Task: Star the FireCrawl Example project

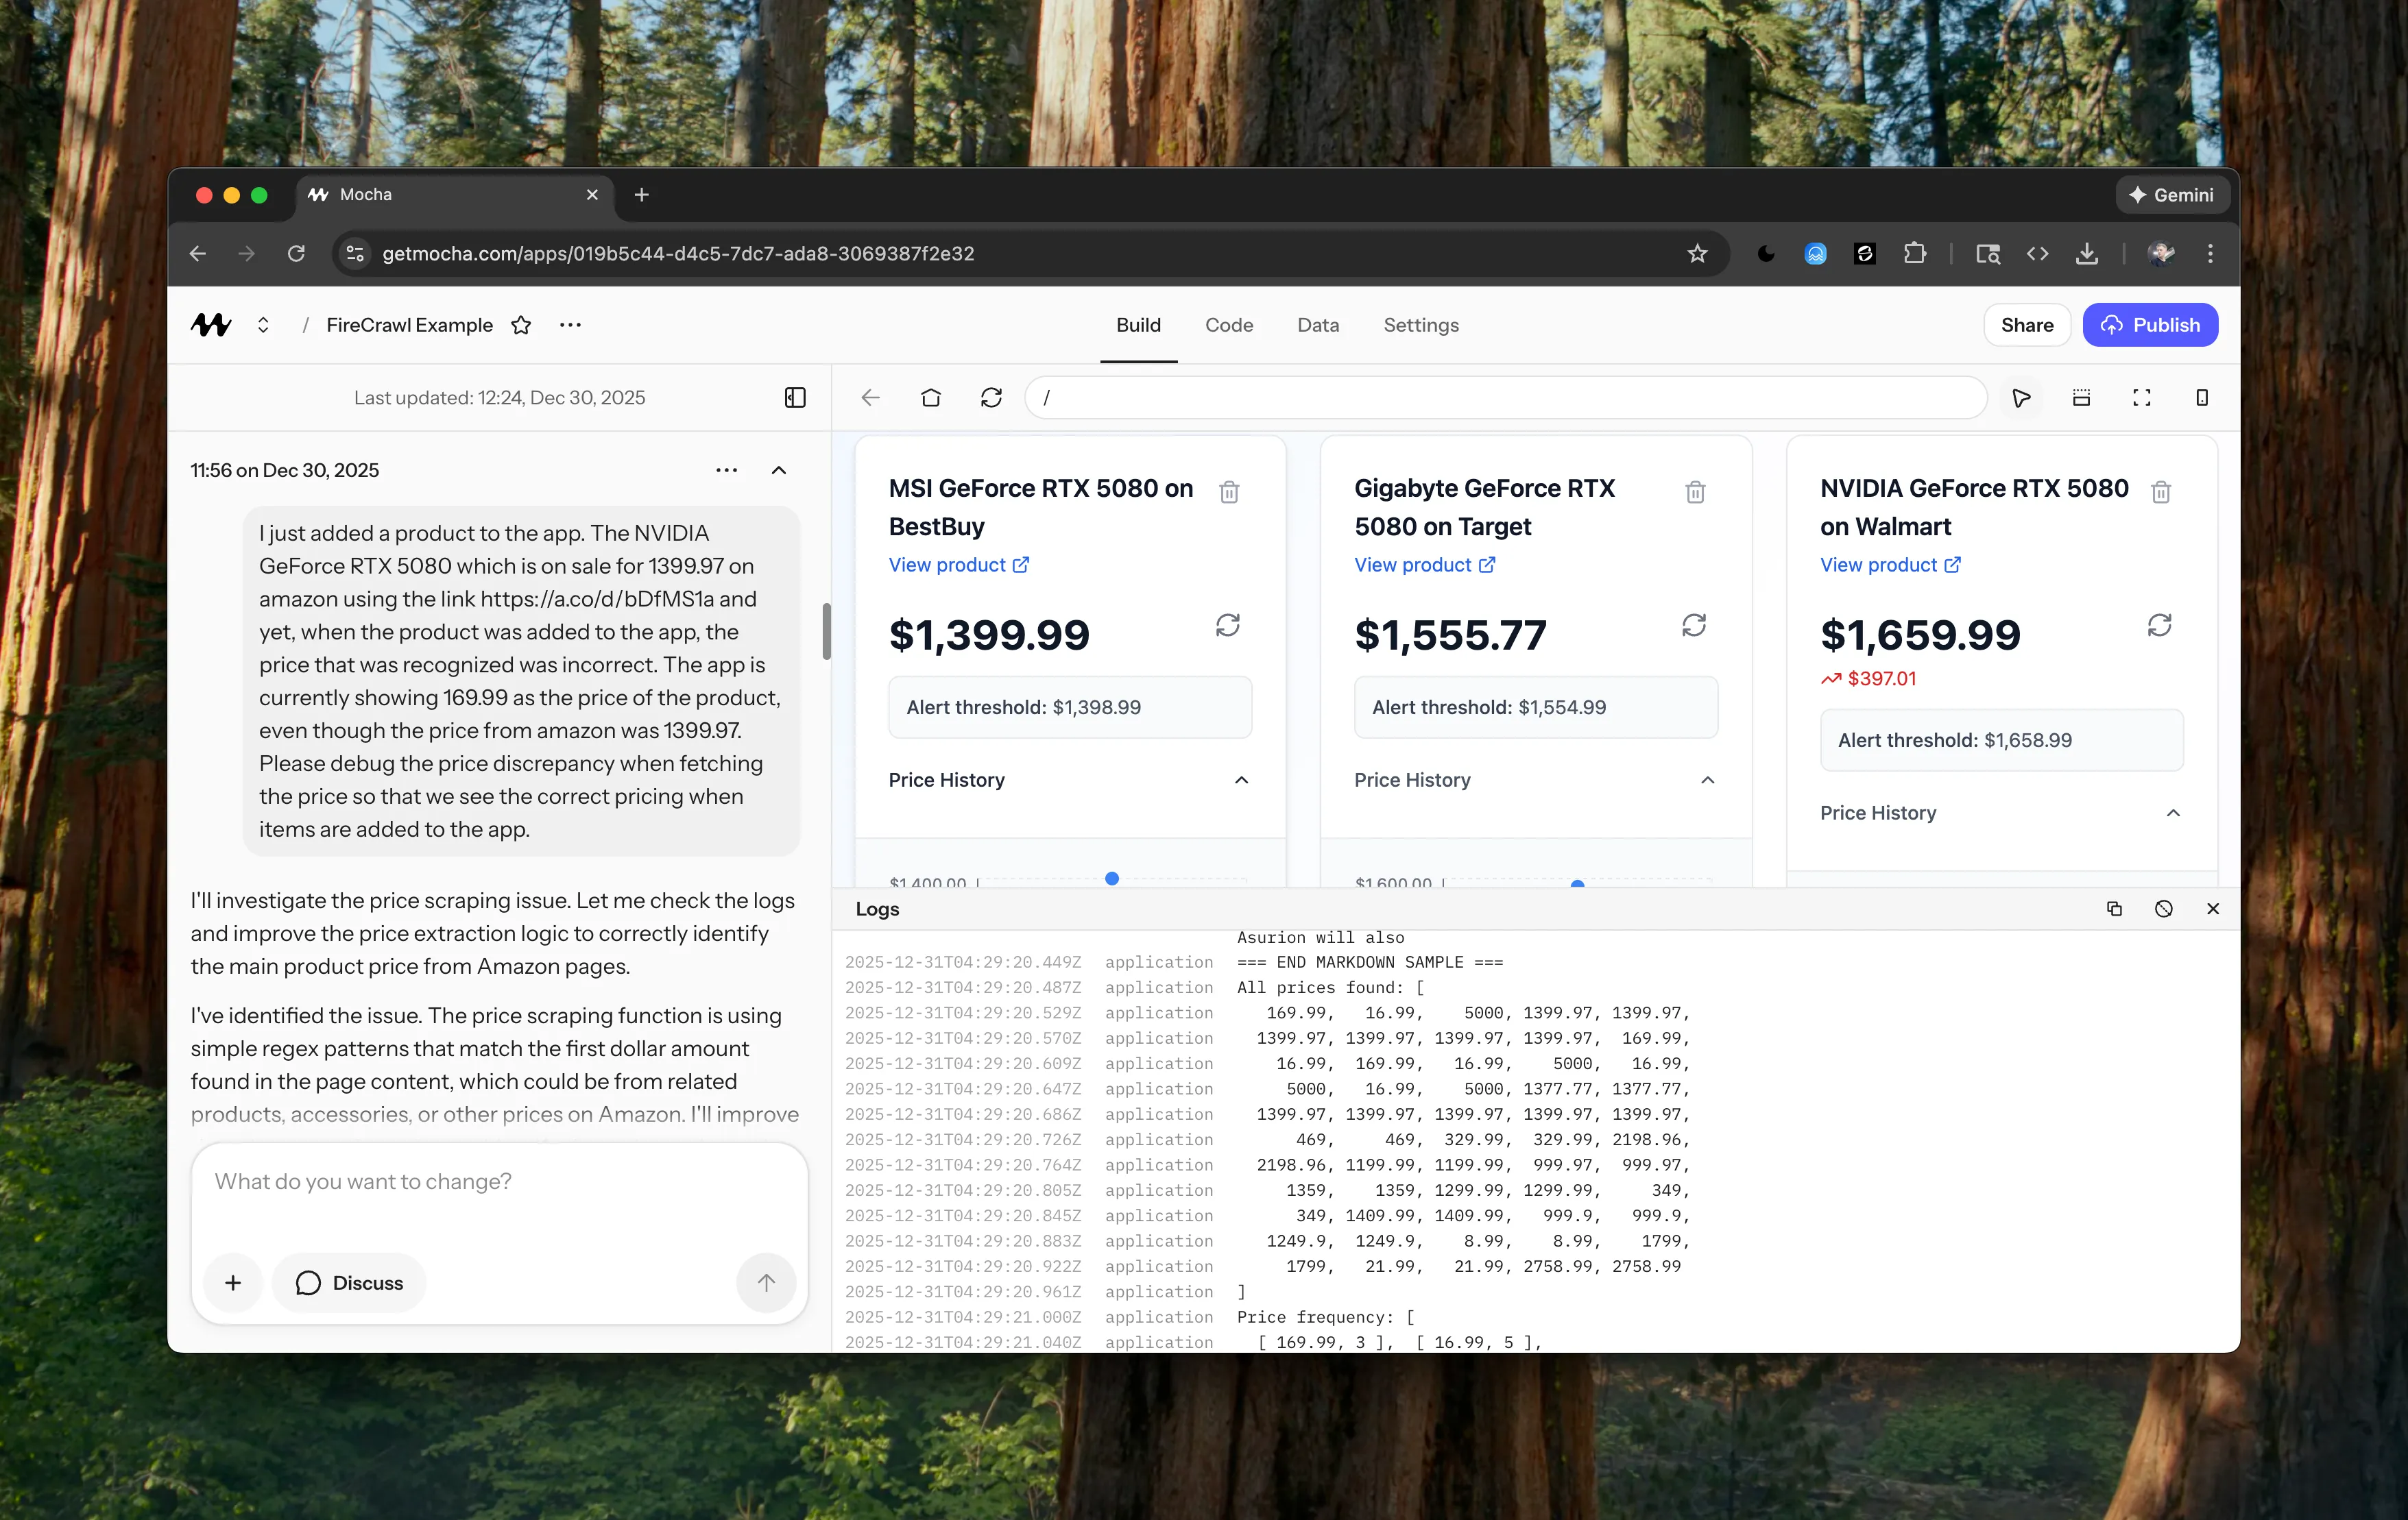Action: pos(521,325)
